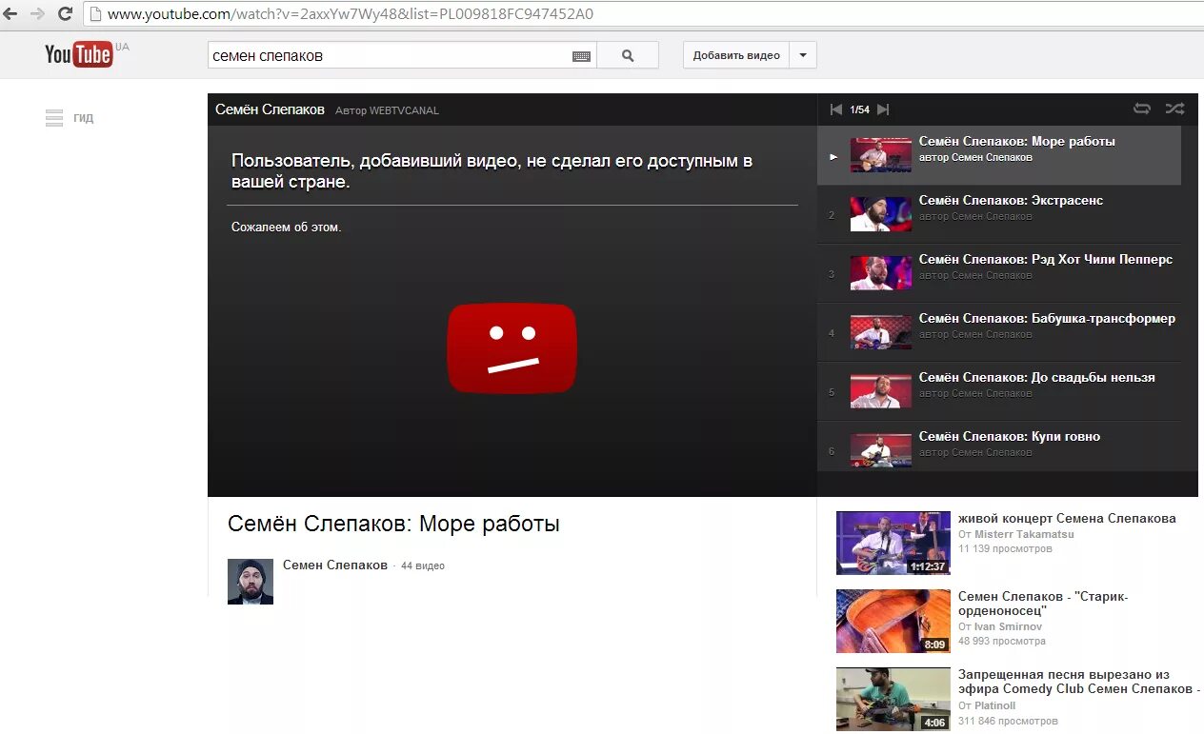Select playlist item Семён Слепаков: Море работы
The width and height of the screenshot is (1204, 734).
pyautogui.click(x=999, y=156)
